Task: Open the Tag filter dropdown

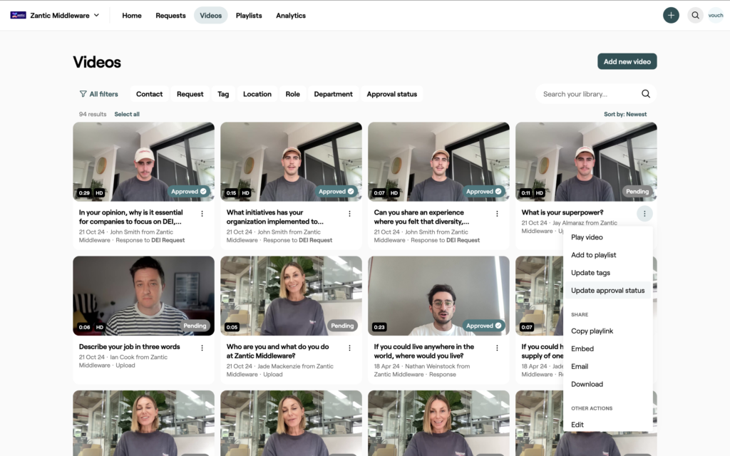Action: pyautogui.click(x=223, y=94)
